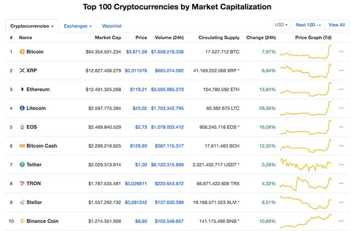Click the Next 100 button
Image resolution: width=351 pixels, height=231 pixels.
coord(307,25)
